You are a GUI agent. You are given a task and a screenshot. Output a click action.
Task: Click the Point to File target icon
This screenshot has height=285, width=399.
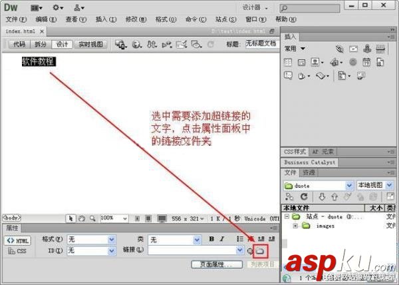coord(250,251)
